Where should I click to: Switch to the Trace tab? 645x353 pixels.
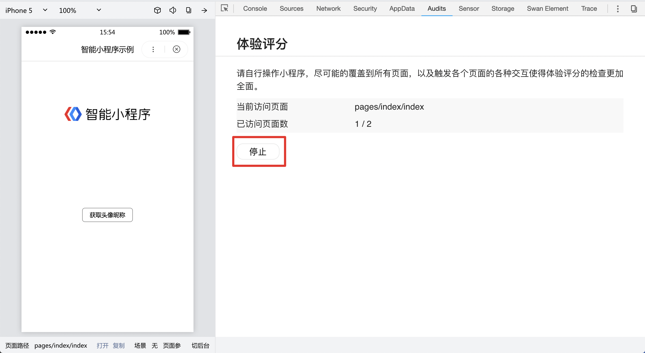[x=589, y=9]
